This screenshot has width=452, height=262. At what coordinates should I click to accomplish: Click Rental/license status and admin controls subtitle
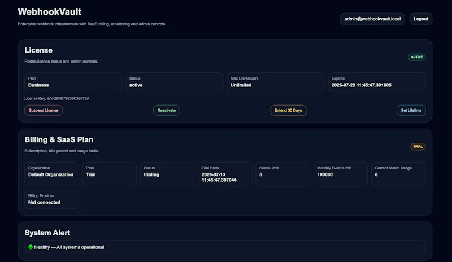61,62
